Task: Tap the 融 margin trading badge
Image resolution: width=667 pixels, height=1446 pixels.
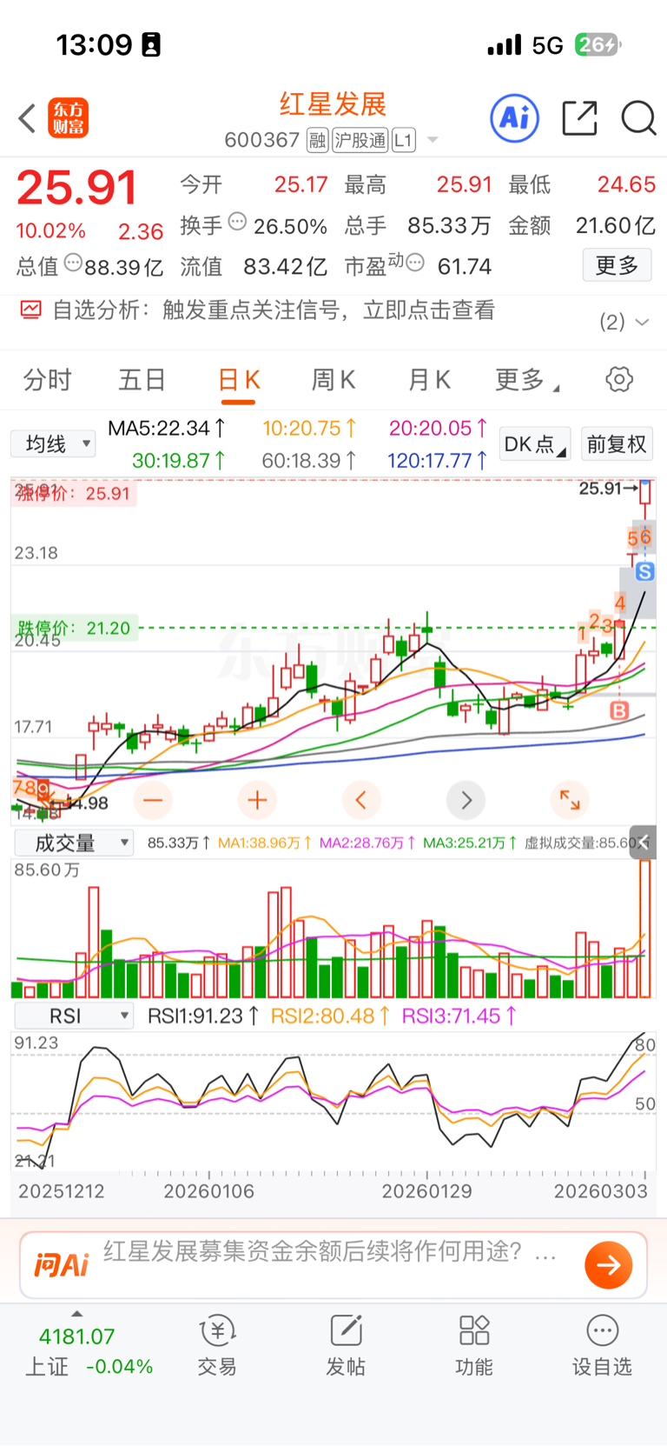Action: click(318, 140)
